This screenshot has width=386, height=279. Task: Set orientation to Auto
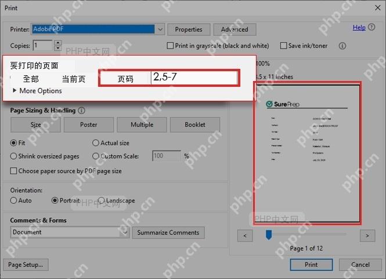click(13, 200)
